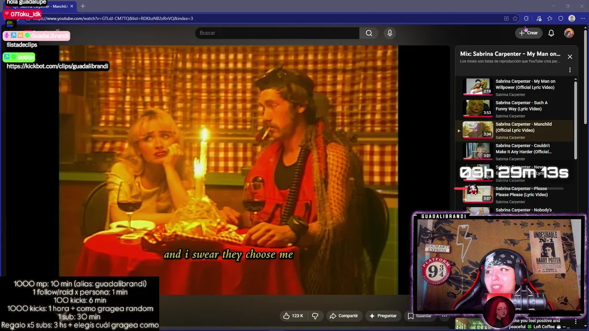Play My Man on Willpower thumbnail

(x=478, y=87)
